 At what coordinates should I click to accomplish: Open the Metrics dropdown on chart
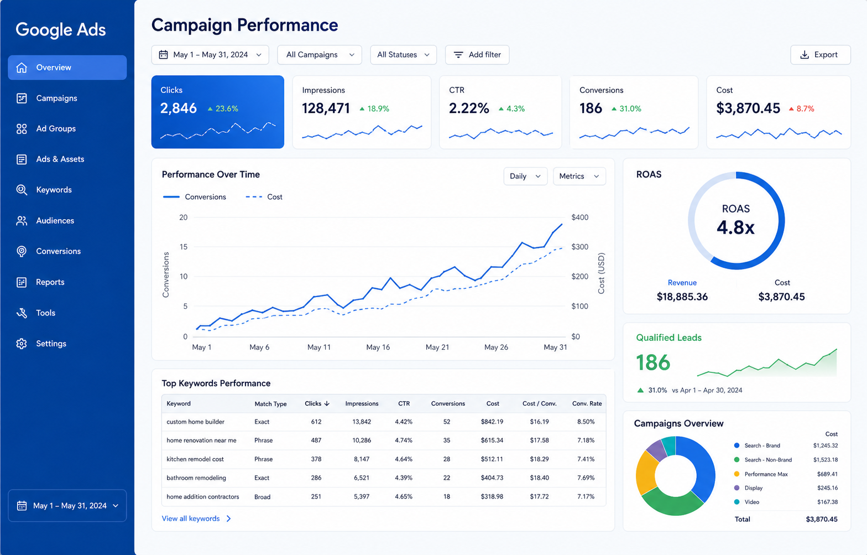[579, 177]
